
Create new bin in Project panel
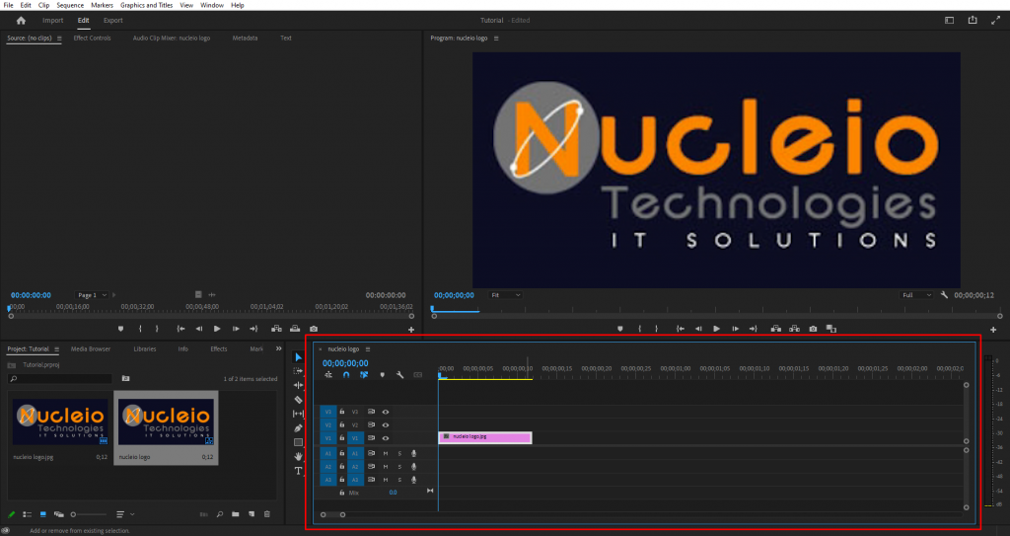click(x=236, y=514)
